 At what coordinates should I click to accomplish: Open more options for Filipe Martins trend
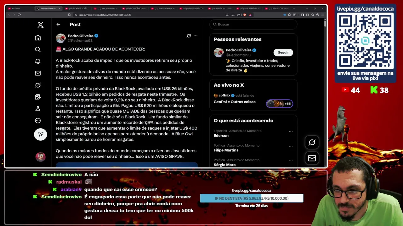click(x=291, y=146)
